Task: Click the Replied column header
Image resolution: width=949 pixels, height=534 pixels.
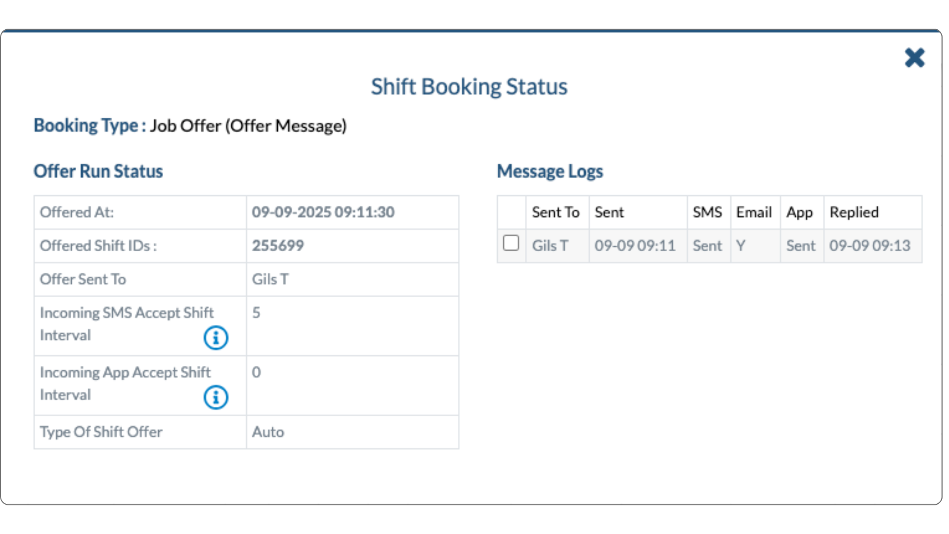Action: point(854,212)
